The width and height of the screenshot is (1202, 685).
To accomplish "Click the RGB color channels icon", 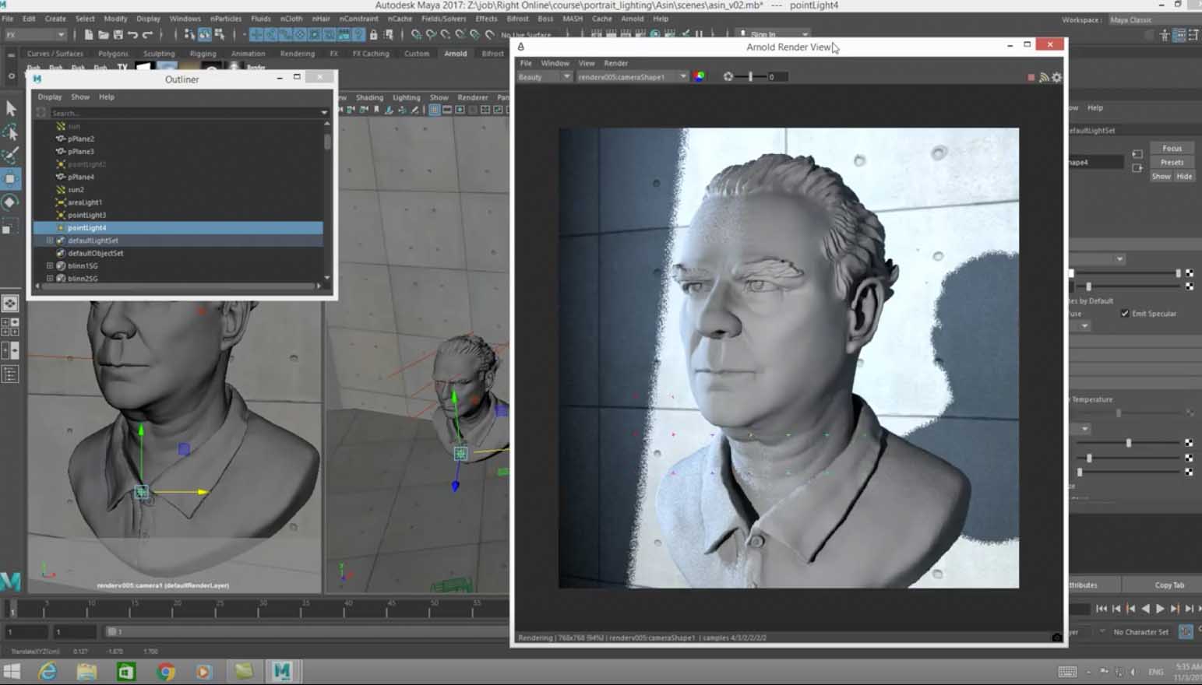I will click(x=700, y=76).
